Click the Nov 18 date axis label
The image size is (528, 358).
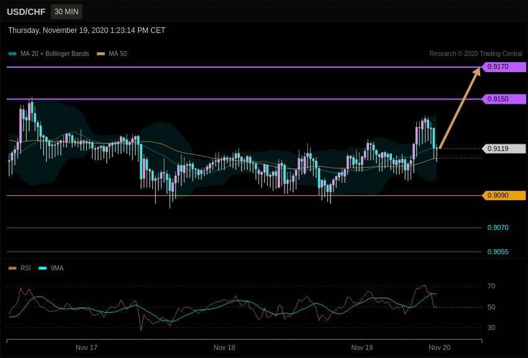(x=224, y=347)
